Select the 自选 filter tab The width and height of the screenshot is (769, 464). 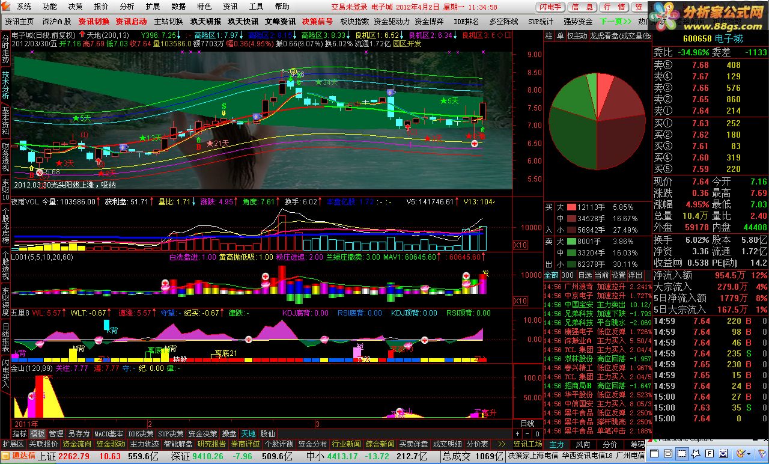(585, 275)
